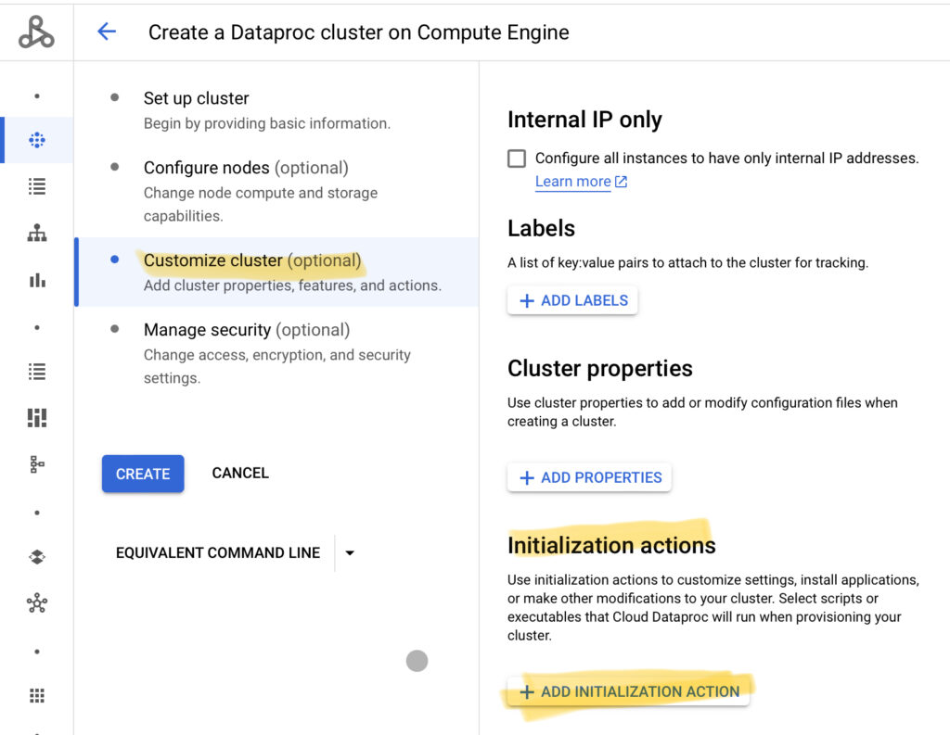
Task: Click the CANCEL button
Action: [240, 473]
